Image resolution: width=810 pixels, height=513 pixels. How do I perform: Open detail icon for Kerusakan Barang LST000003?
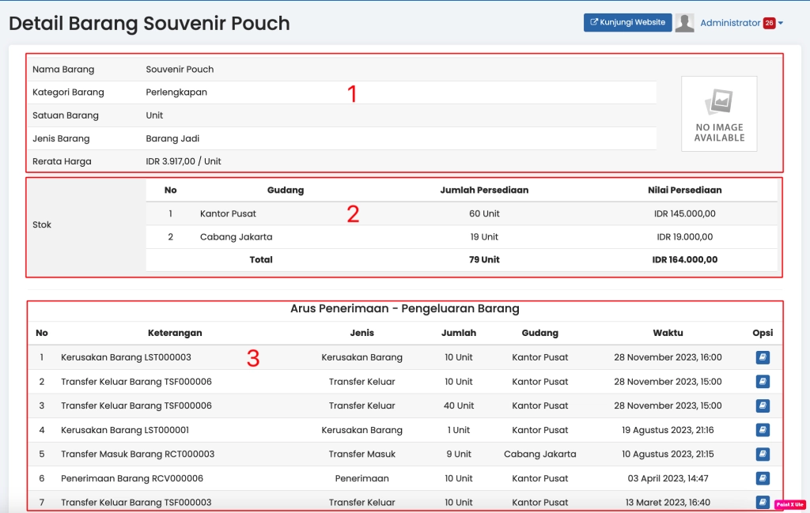click(x=763, y=357)
